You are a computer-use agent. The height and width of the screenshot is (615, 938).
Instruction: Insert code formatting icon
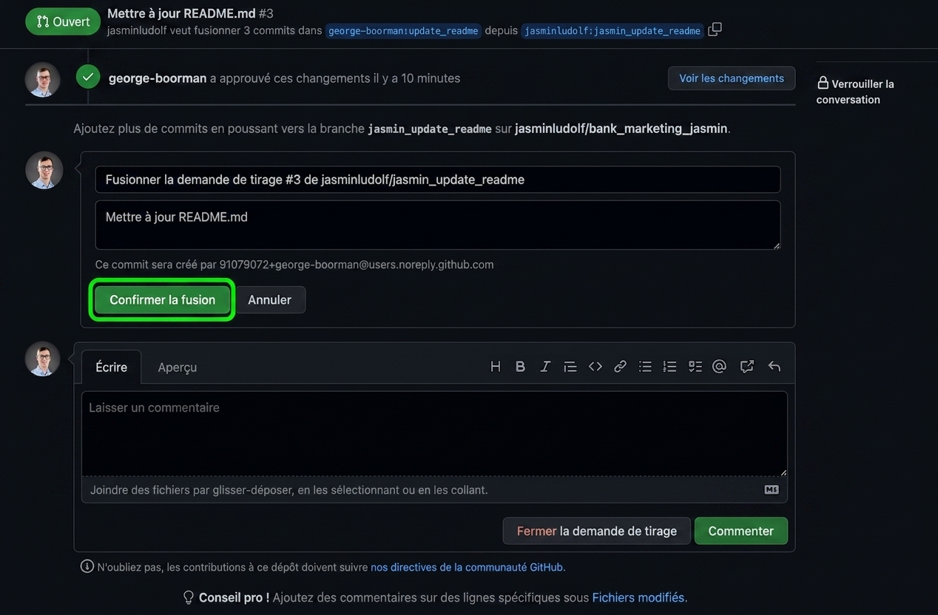pos(595,367)
